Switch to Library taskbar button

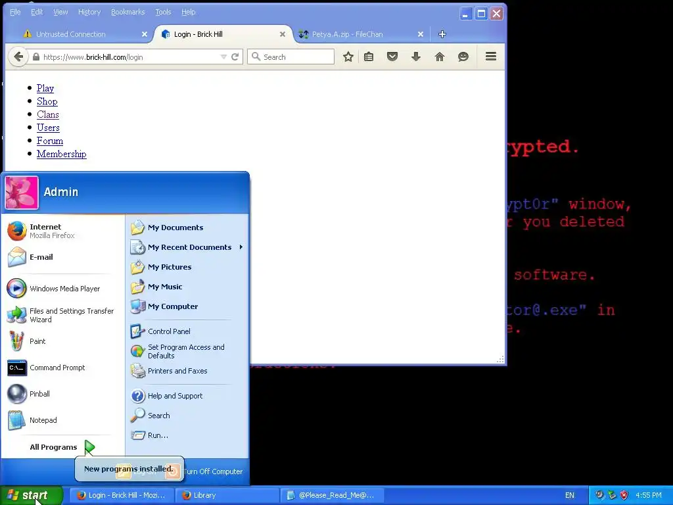227,495
